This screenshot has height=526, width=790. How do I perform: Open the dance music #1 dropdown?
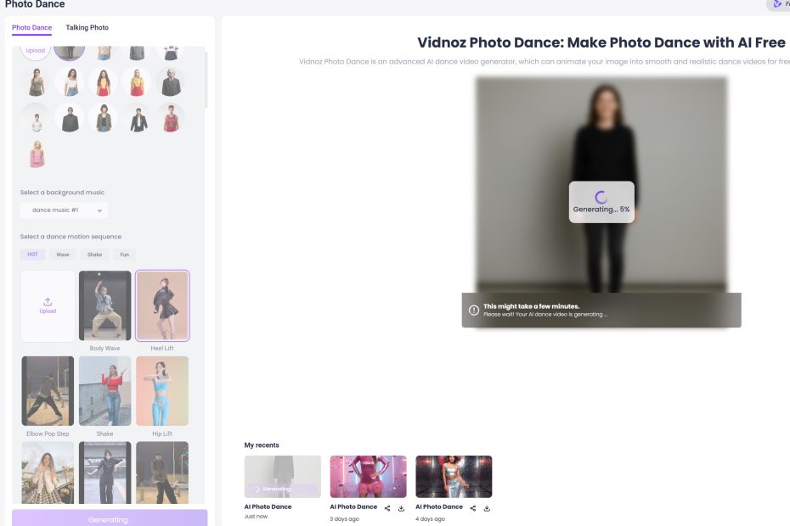tap(64, 210)
